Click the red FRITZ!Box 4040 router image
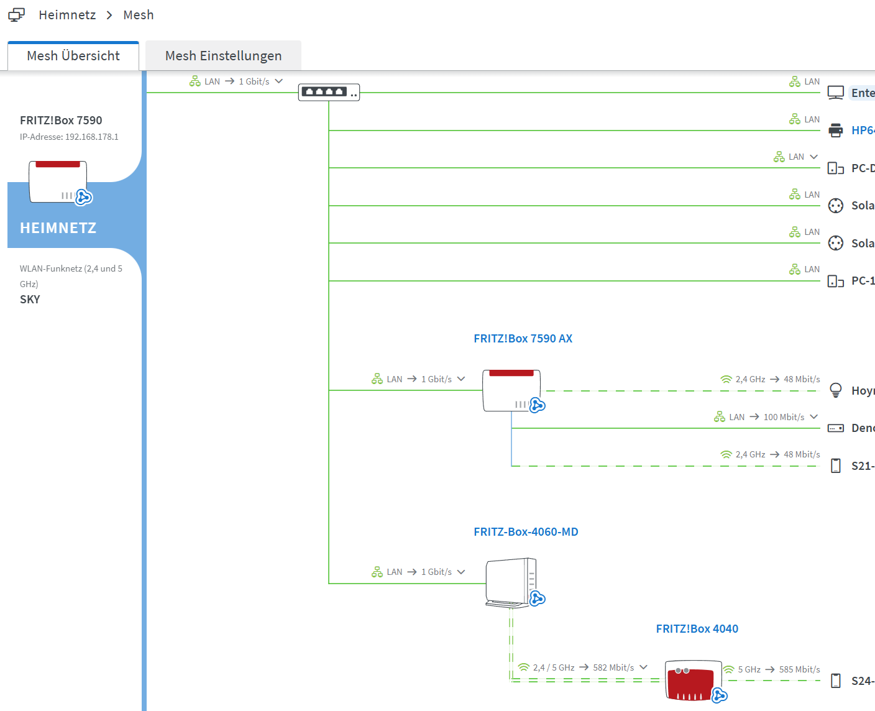 pos(693,681)
